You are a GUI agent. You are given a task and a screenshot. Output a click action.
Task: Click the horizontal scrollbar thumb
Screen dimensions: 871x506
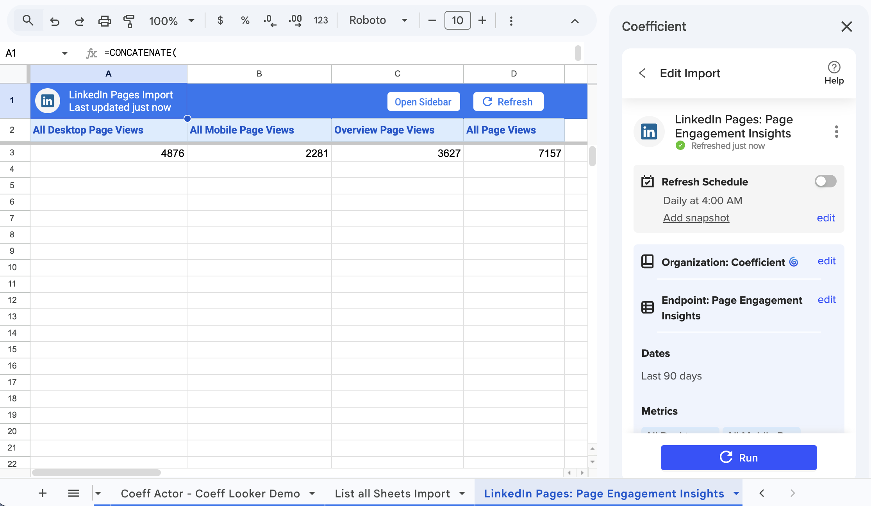pos(96,473)
